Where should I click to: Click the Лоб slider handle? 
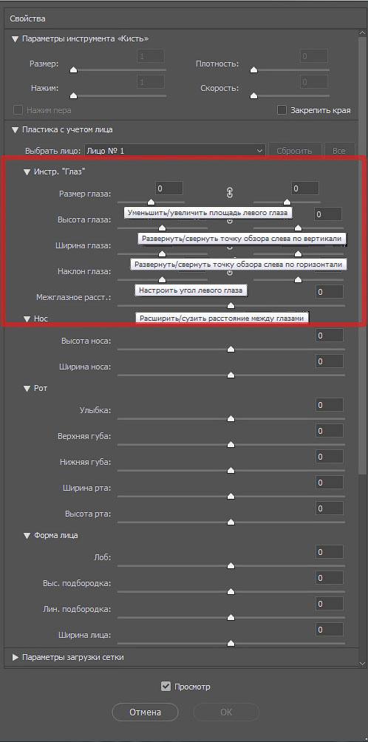[231, 565]
